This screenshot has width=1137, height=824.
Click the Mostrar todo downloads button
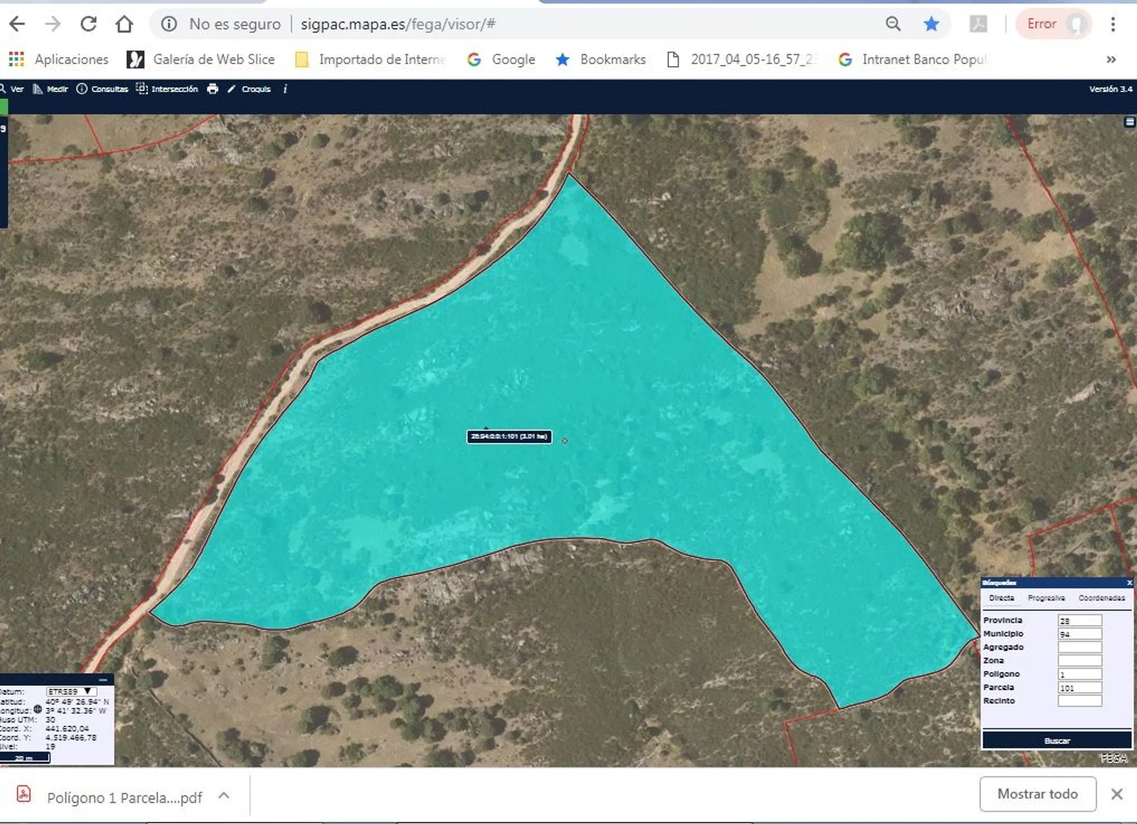pyautogui.click(x=1037, y=794)
